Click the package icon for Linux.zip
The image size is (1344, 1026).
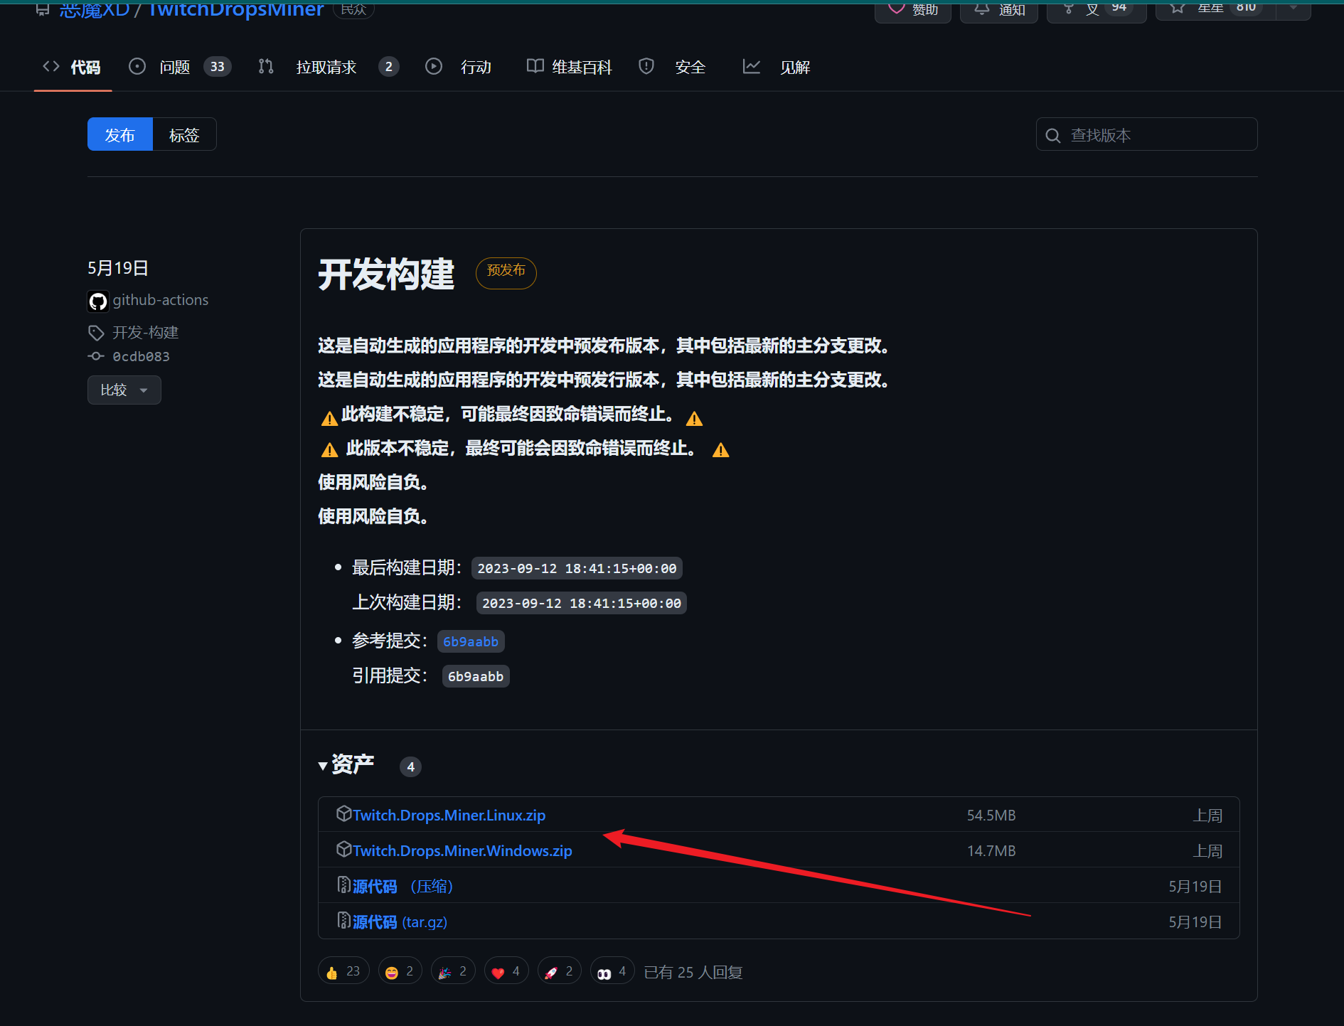(x=344, y=813)
